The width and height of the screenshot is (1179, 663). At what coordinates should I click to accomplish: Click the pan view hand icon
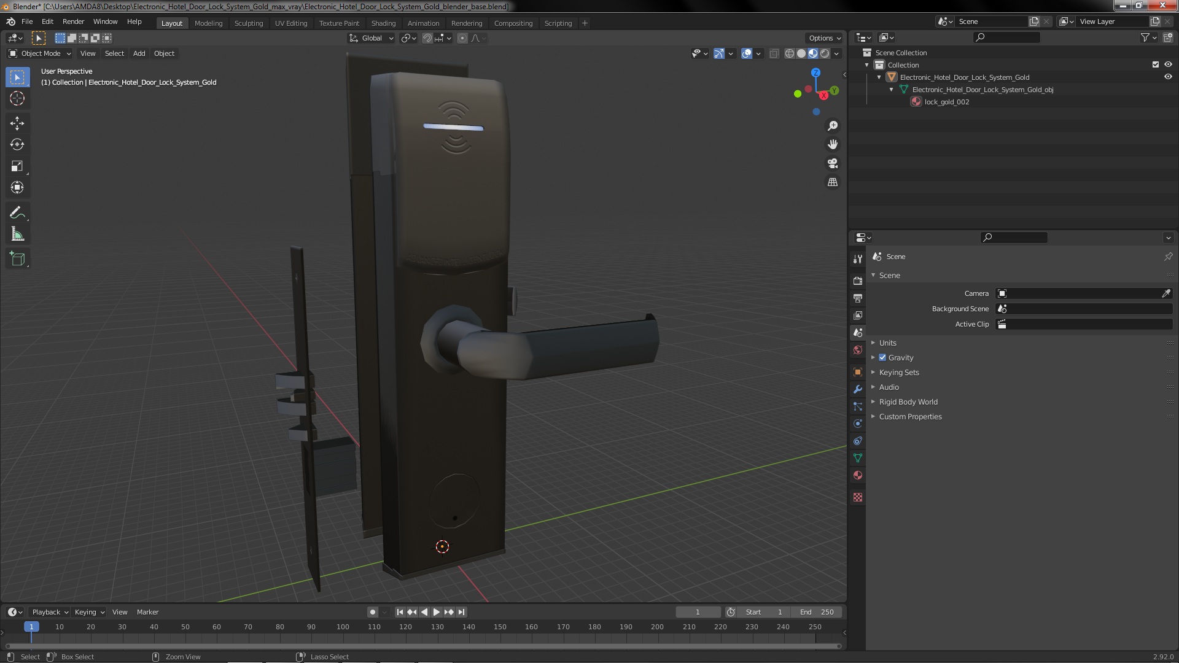pos(833,144)
